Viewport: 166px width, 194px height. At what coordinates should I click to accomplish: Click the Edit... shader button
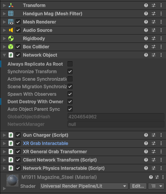138,186
